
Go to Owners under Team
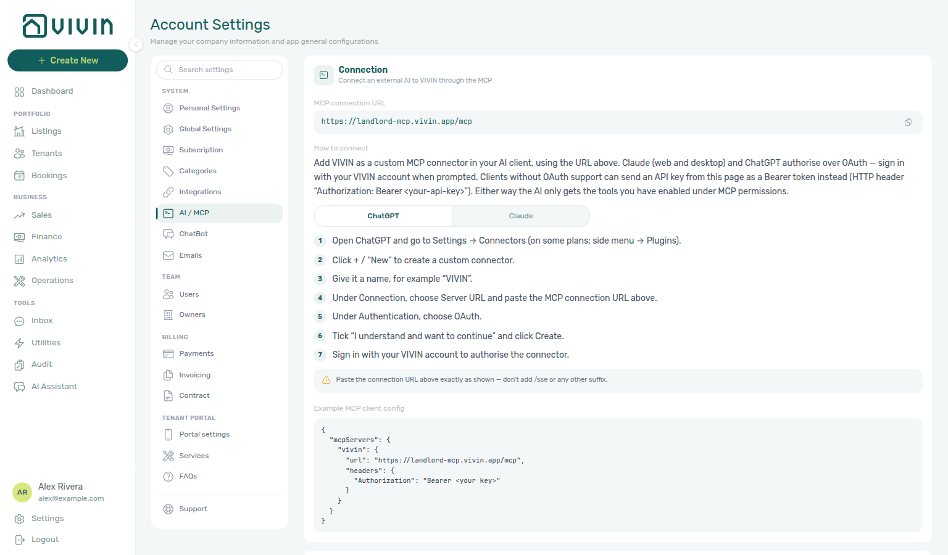point(220,314)
